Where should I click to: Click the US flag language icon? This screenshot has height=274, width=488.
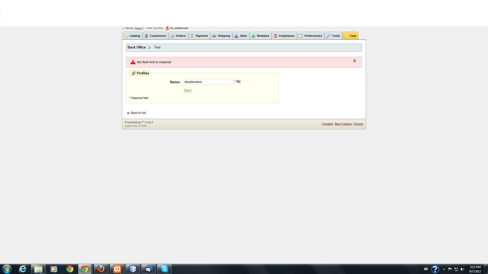pos(238,82)
